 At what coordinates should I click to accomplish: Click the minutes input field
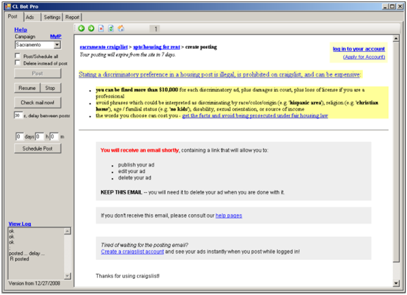click(x=54, y=137)
